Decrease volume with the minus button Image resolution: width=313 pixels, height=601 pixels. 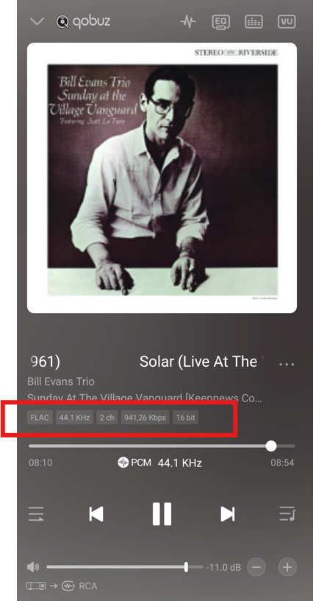[x=256, y=567]
